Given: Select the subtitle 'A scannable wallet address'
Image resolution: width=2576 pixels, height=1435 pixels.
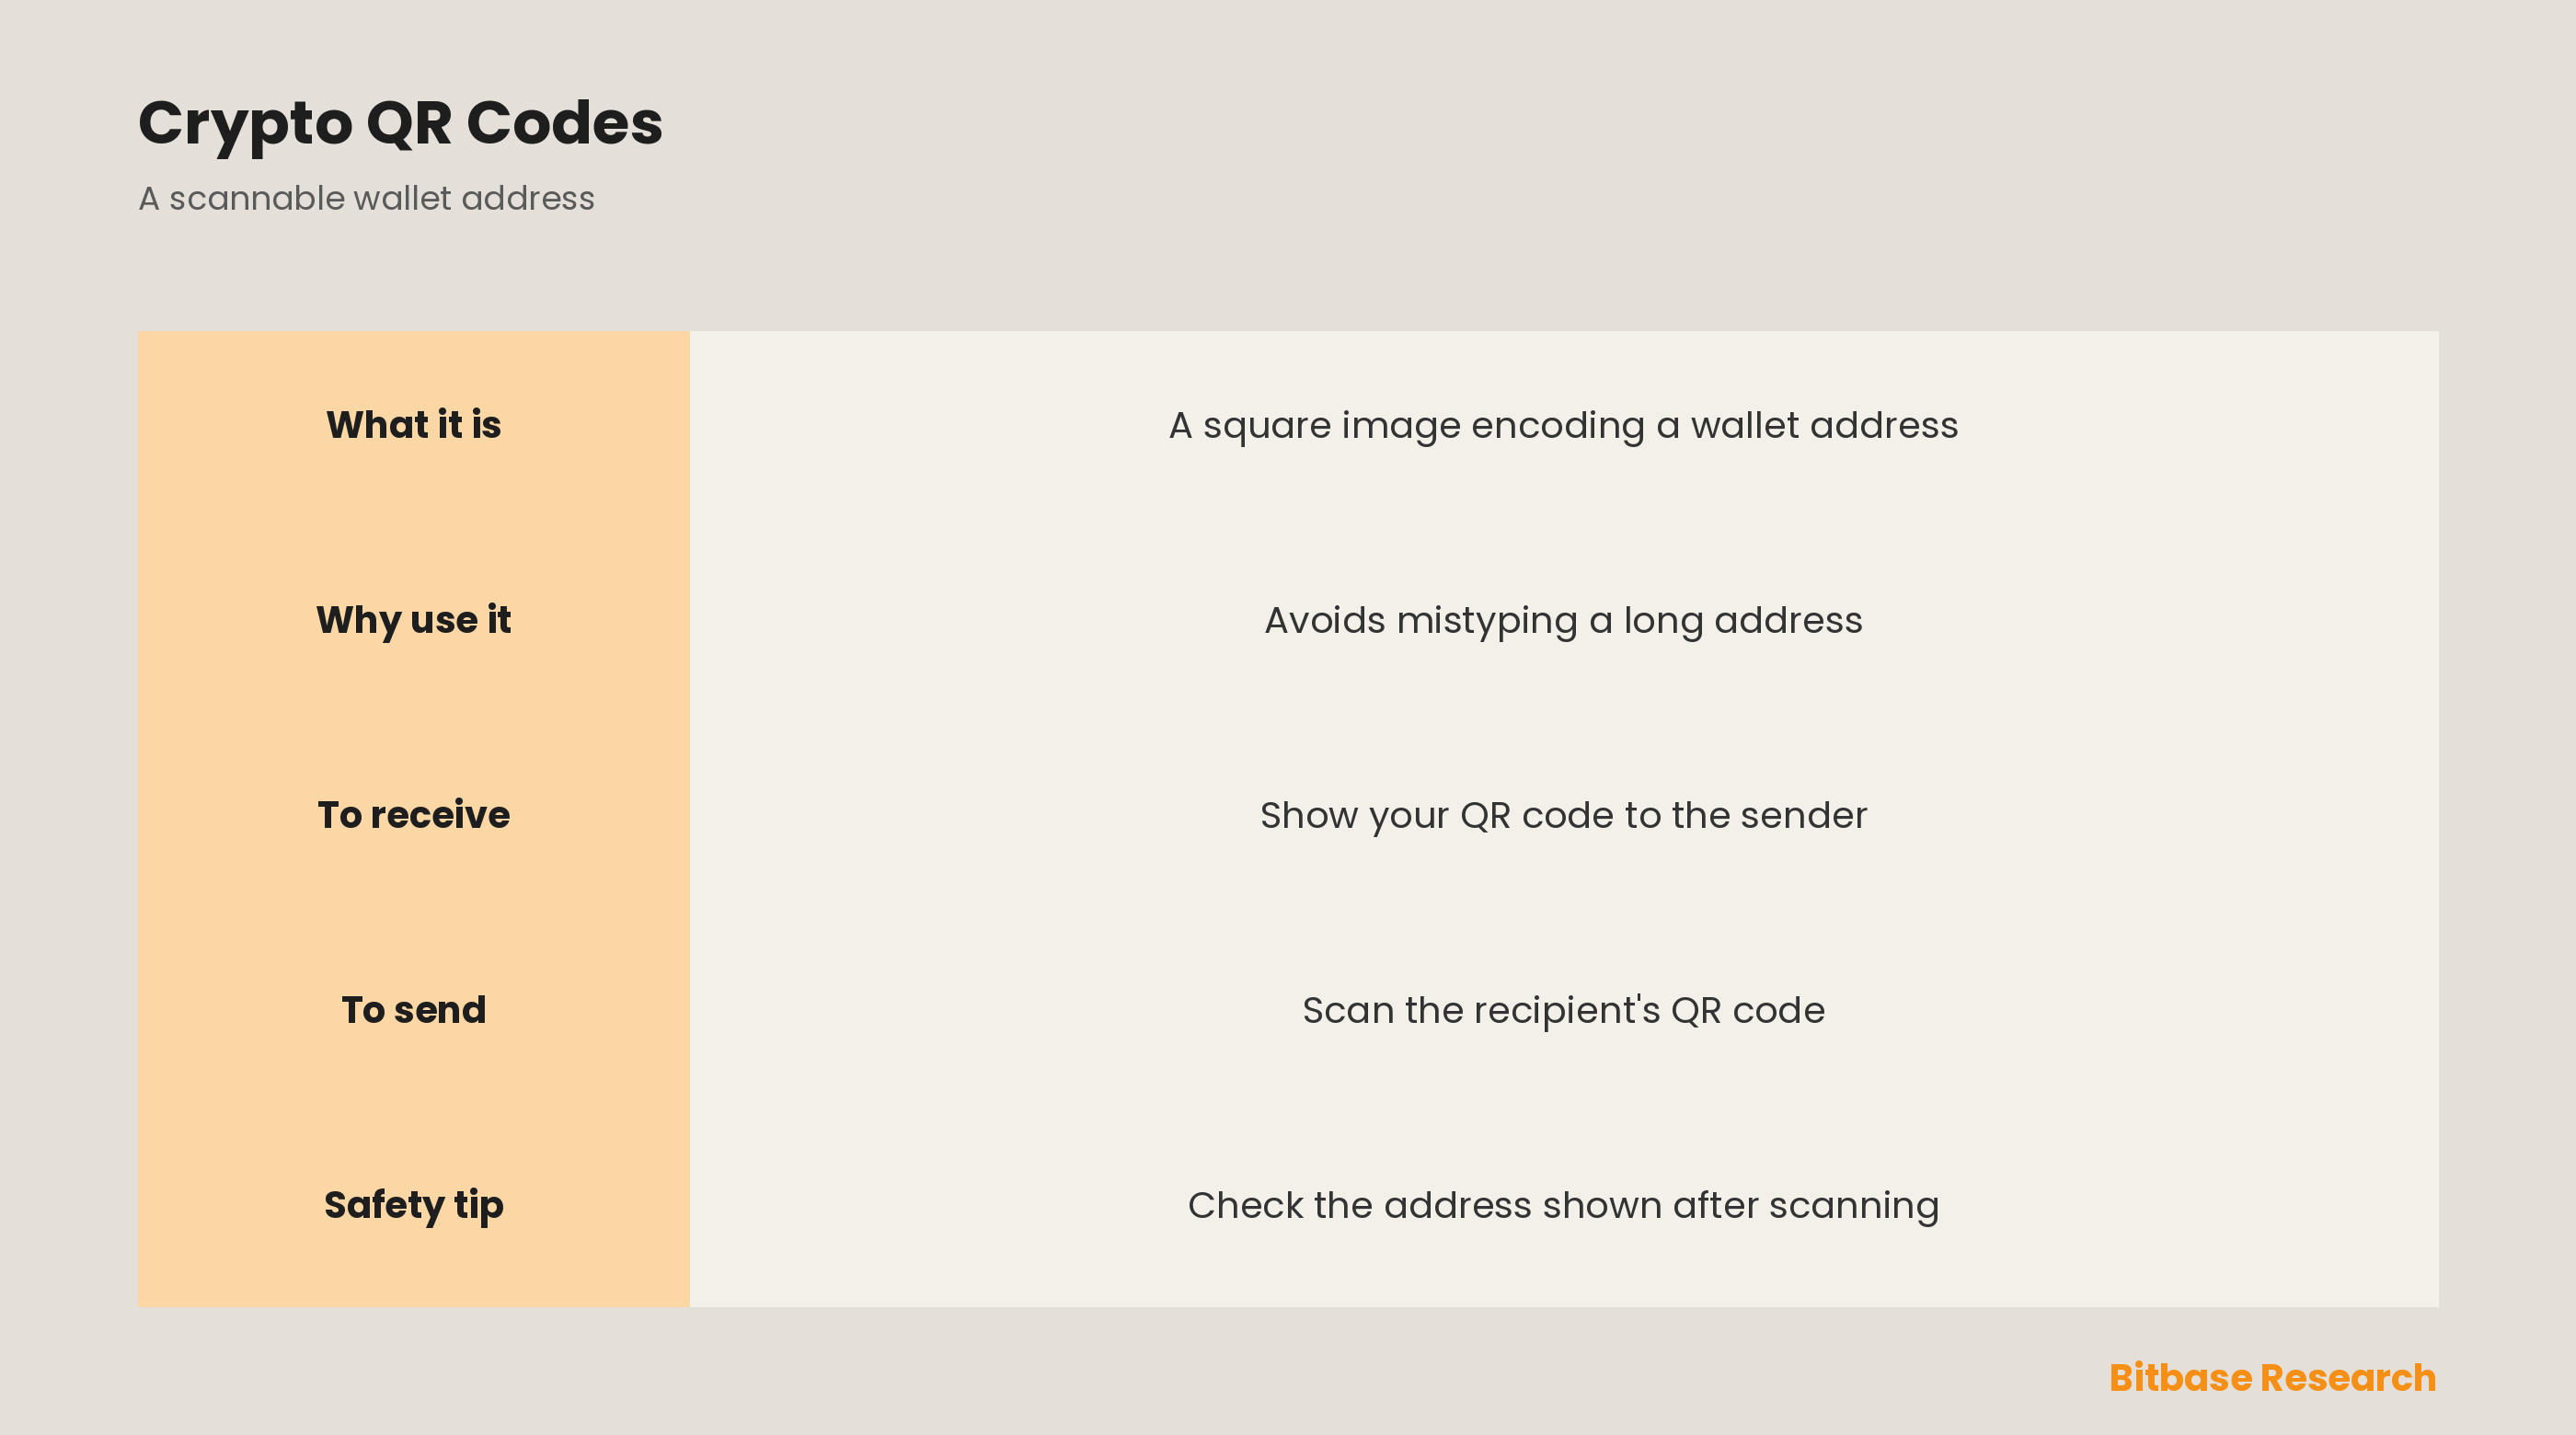Looking at the screenshot, I should pyautogui.click(x=366, y=198).
